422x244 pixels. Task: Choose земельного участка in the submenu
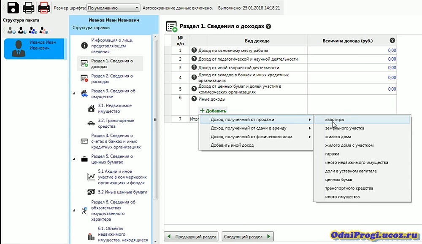coord(362,128)
